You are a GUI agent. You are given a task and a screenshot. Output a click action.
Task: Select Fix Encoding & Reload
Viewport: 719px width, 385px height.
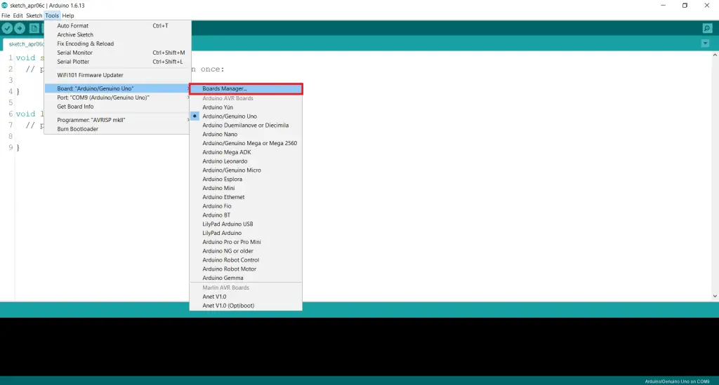(x=117, y=44)
